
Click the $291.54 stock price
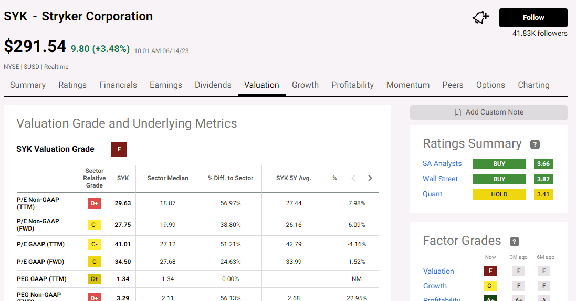pos(35,47)
